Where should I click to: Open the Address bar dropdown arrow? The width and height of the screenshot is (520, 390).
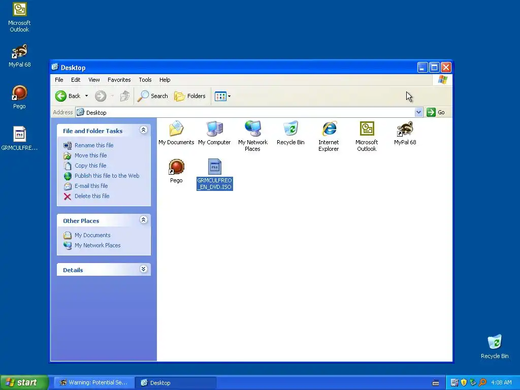coord(418,112)
